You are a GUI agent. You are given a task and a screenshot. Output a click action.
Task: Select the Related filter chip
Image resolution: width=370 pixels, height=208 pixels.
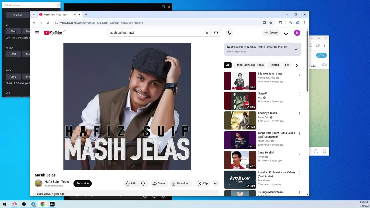274,65
